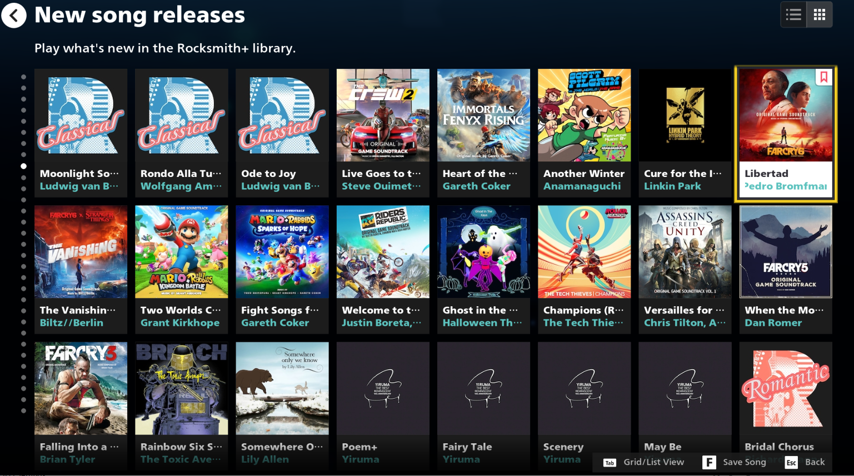Open the Yiruma cover above May Be
This screenshot has height=476, width=854.
(685, 388)
